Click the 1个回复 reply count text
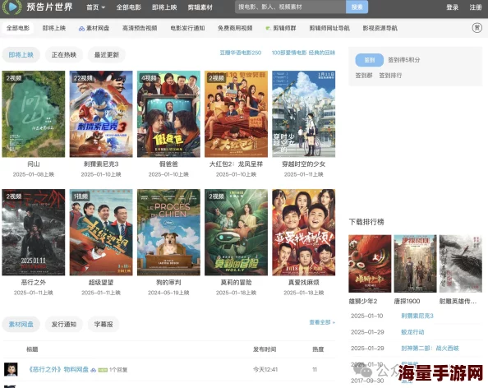Screen dimensions: 488x388 coord(118,370)
